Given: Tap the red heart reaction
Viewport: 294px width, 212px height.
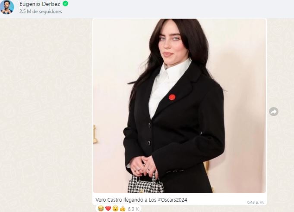Looking at the screenshot, I should (108, 208).
